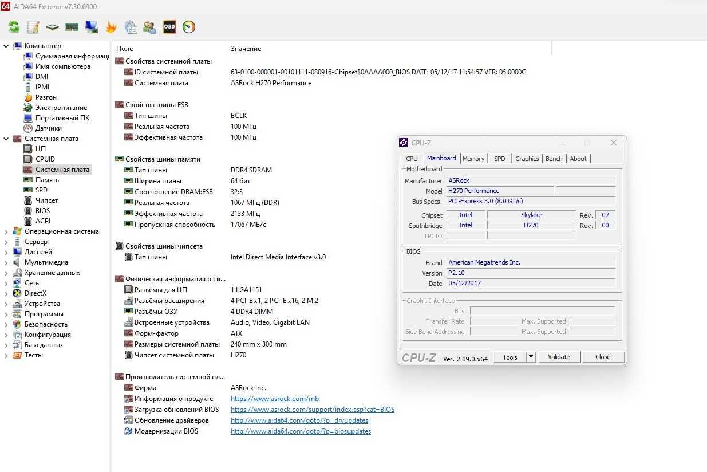
Task: Open the gear checklist preferences icon
Action: (x=131, y=27)
